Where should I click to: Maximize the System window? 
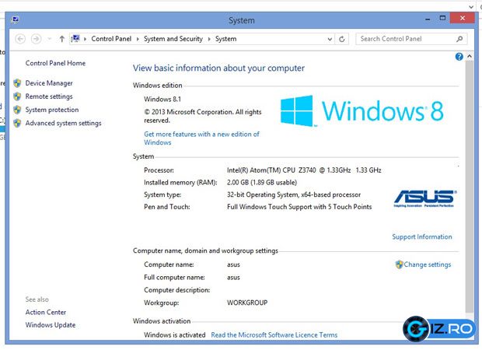(442, 18)
